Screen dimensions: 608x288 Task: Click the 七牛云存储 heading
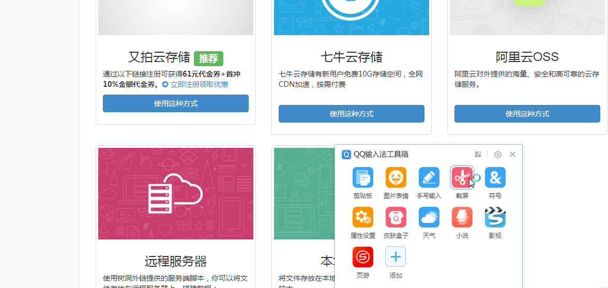[x=352, y=57]
